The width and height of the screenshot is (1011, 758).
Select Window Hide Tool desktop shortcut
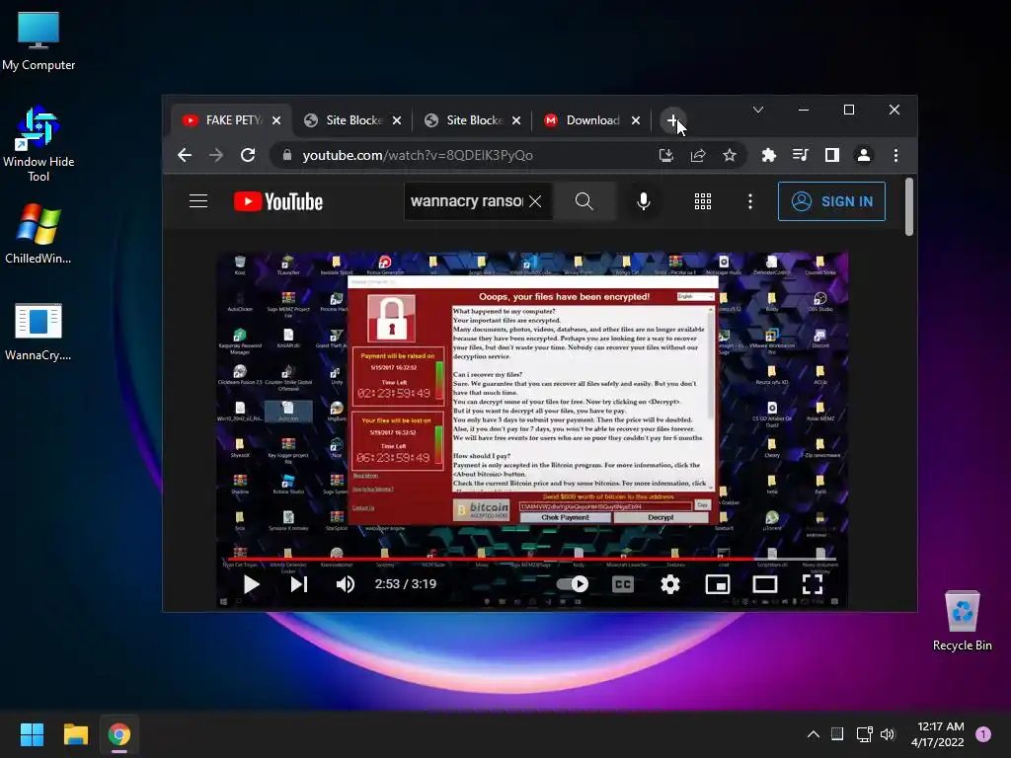pos(39,144)
